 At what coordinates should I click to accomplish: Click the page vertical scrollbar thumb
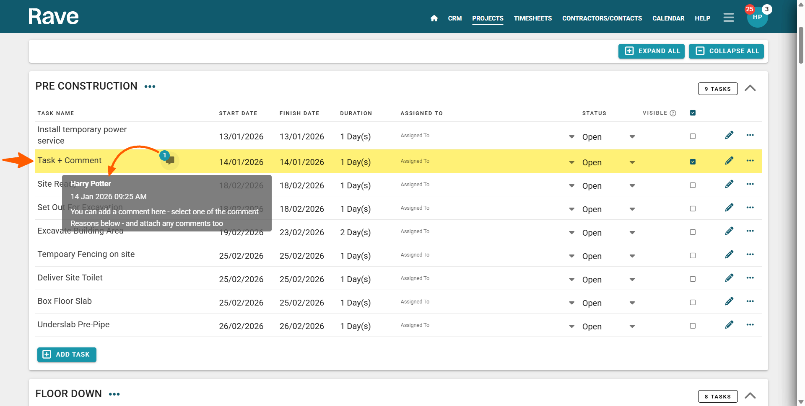pos(801,45)
